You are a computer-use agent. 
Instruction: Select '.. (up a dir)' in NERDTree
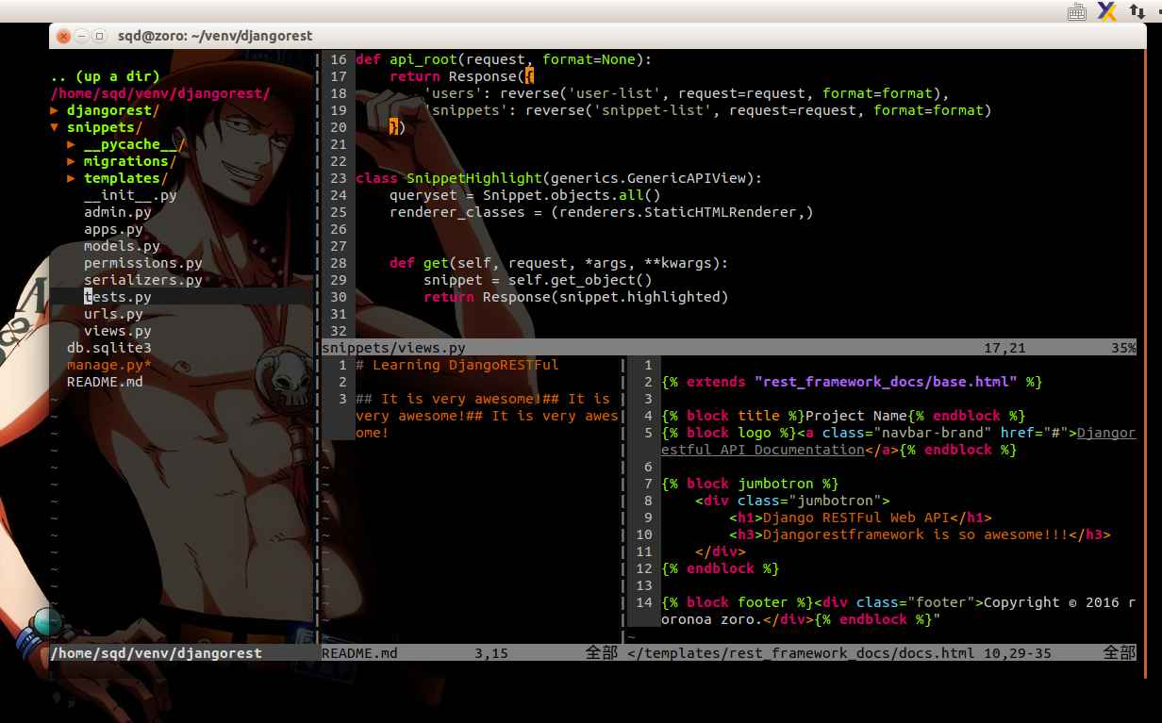tap(105, 76)
